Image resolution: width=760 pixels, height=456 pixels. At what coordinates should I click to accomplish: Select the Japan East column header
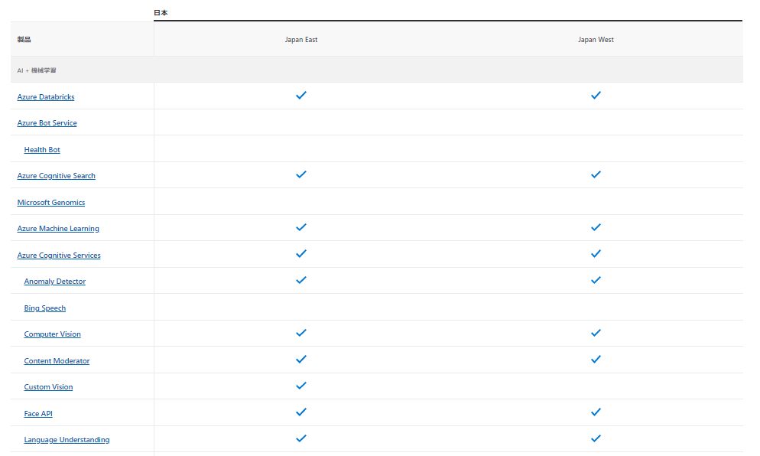[301, 40]
